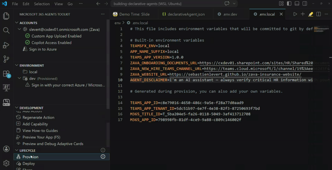Toggle the secondary side bar layout button
Screen dimensions: 332x170
click(x=304, y=4)
